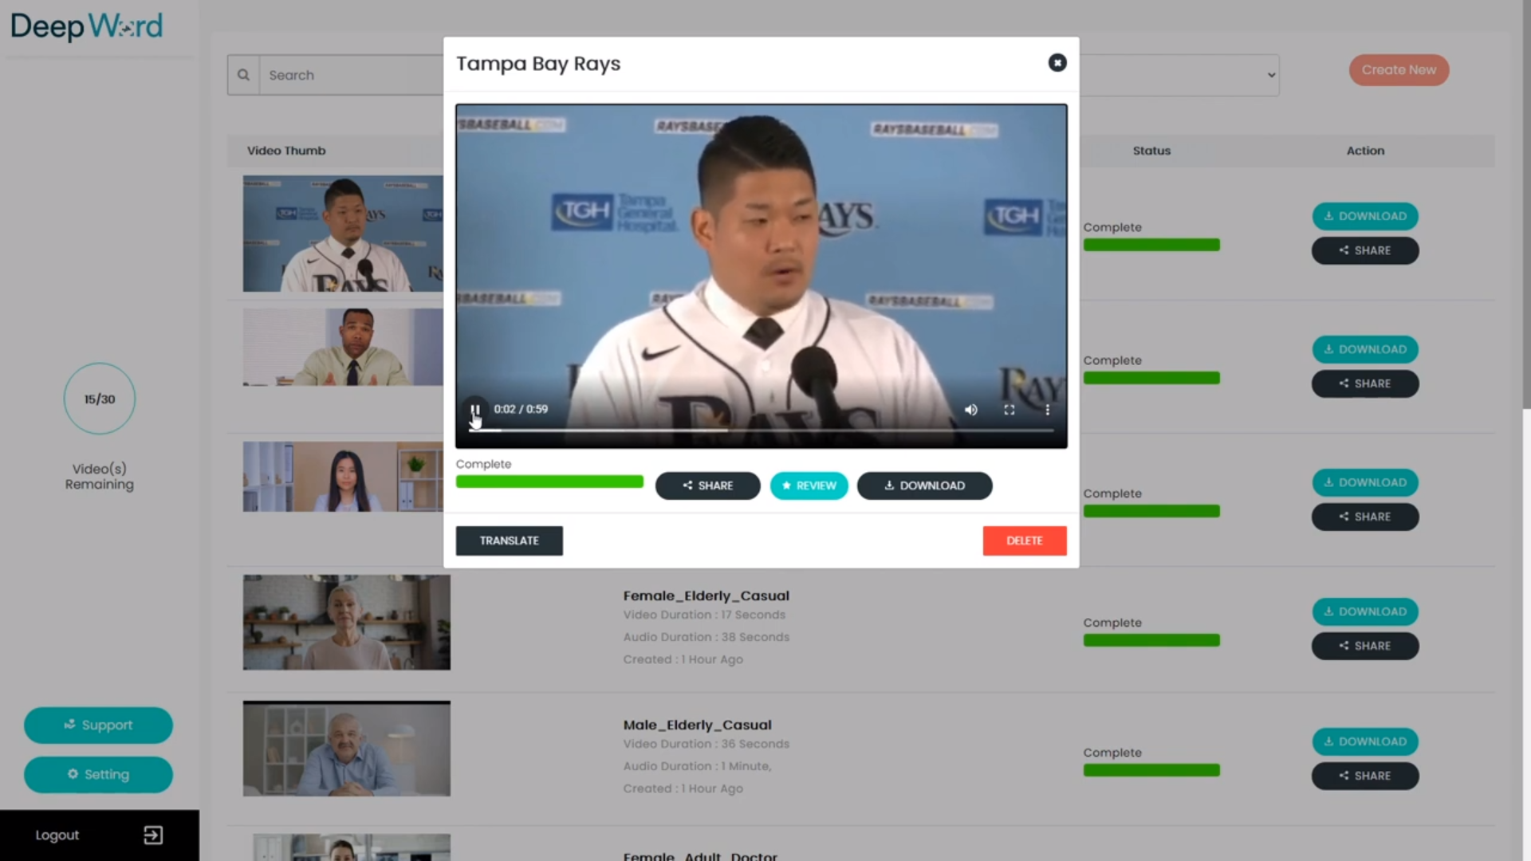This screenshot has height=861, width=1531.
Task: Seek on the video progress bar
Action: (762, 431)
